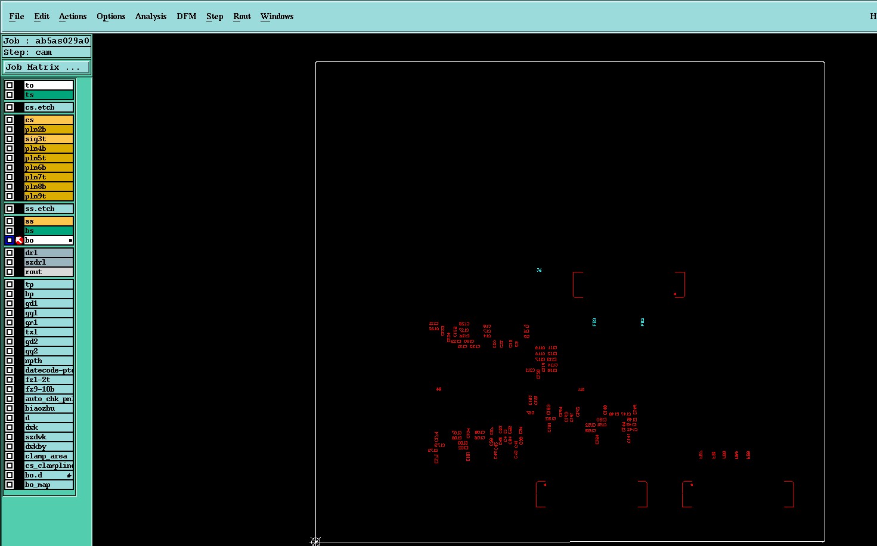877x546 pixels.
Task: Open the Step menu
Action: click(x=215, y=16)
